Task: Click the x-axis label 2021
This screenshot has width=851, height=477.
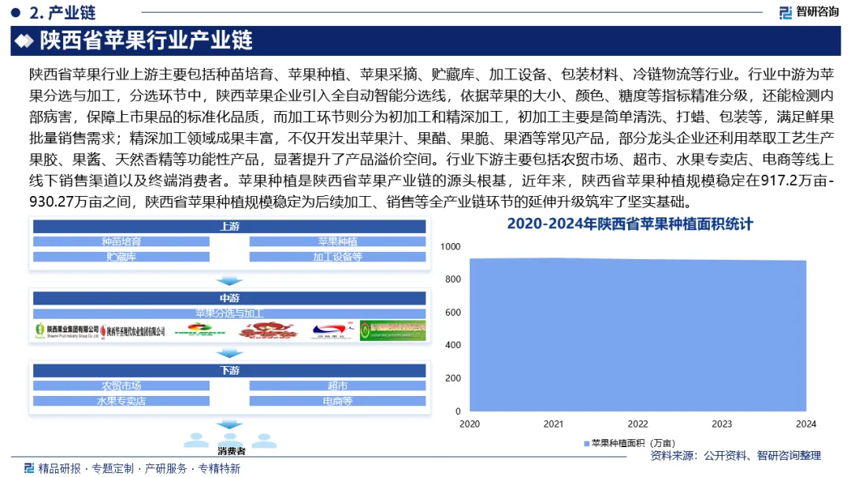Action: point(554,424)
